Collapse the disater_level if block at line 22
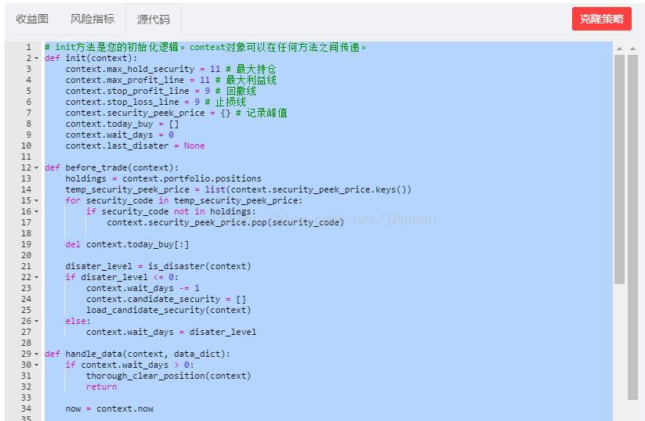 (37, 278)
